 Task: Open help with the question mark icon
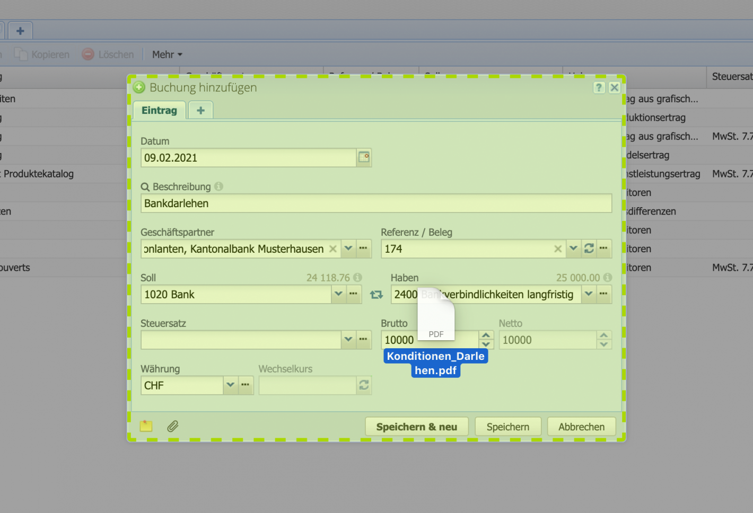pos(599,87)
